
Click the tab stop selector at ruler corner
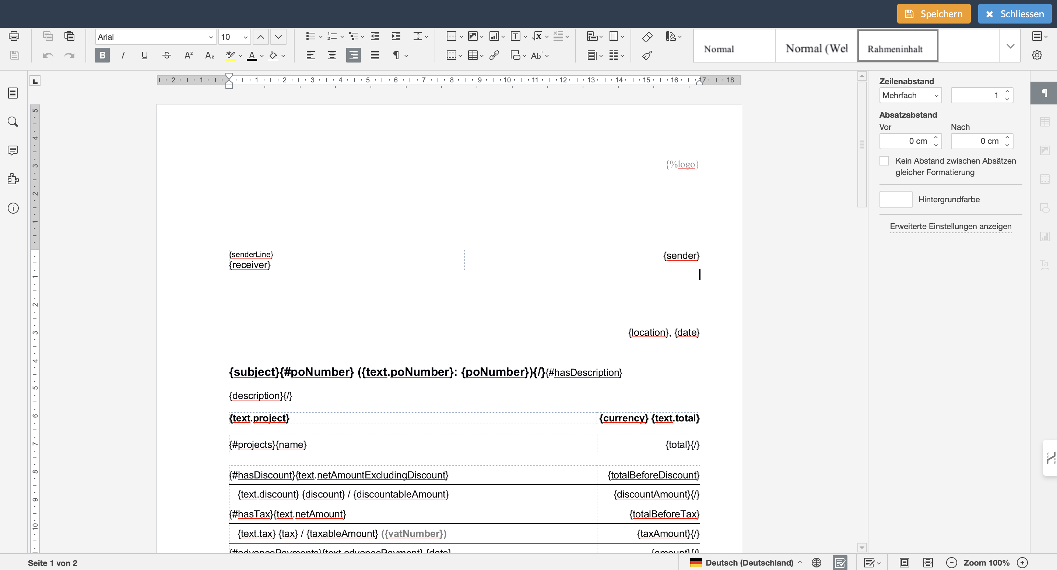click(35, 81)
